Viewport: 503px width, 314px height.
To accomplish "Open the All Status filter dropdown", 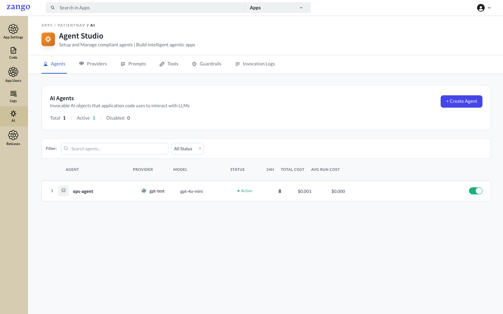I will click(187, 148).
